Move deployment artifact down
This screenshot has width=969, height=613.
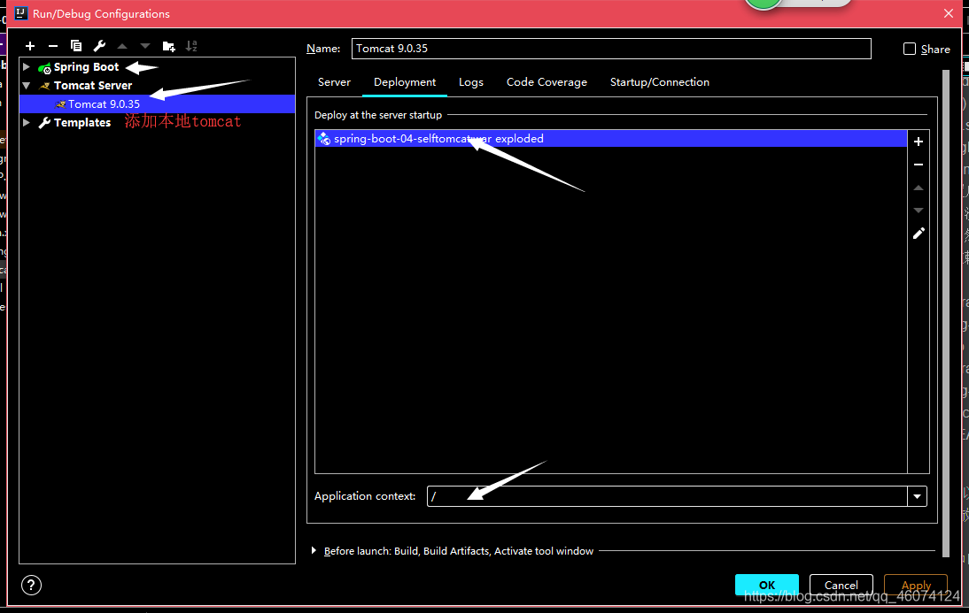[919, 211]
